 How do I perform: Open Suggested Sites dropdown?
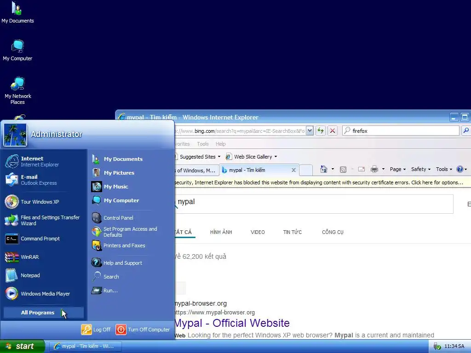pos(219,157)
